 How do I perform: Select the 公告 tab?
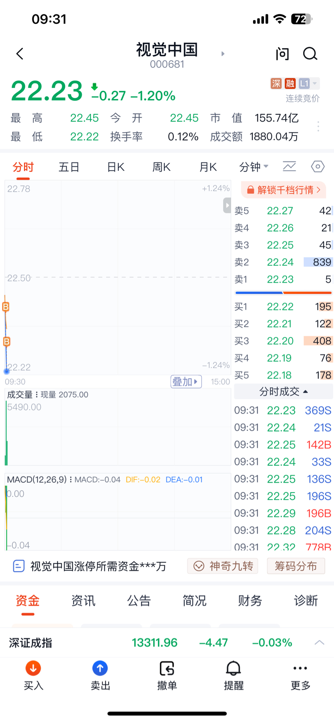tap(139, 601)
